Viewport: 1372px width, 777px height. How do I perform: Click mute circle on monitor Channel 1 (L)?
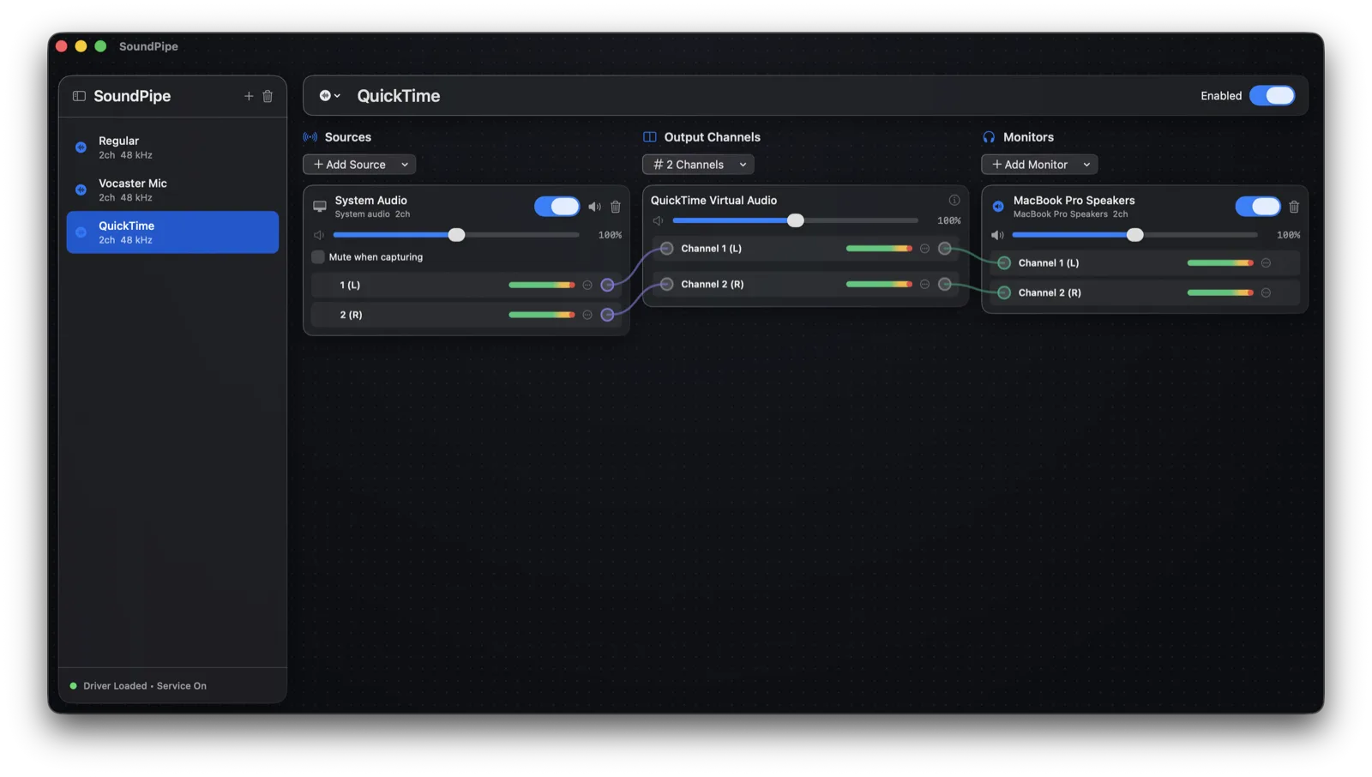[x=1266, y=263]
